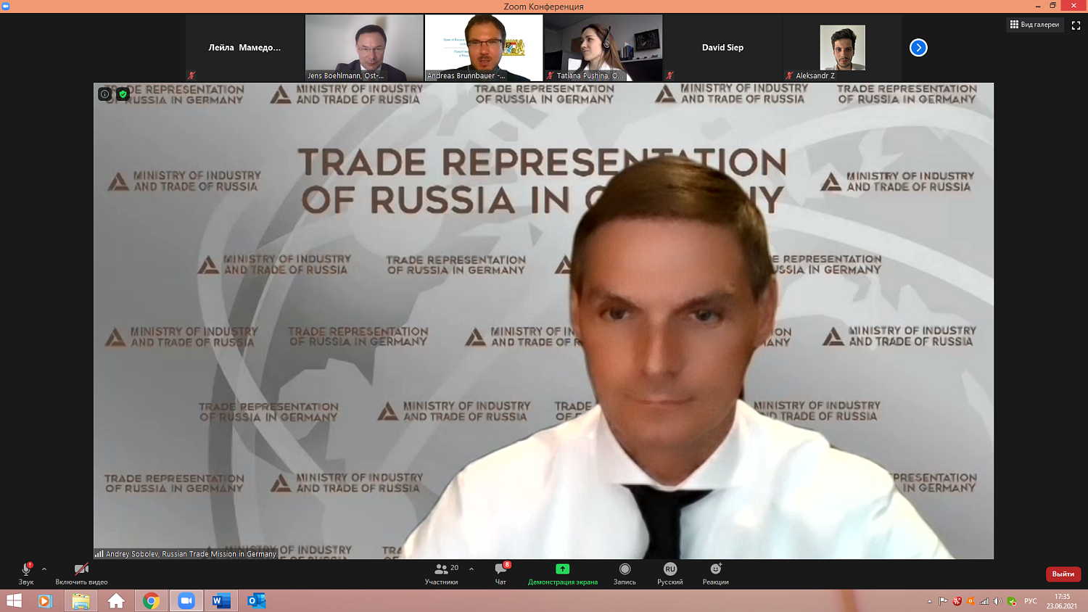This screenshot has height=612, width=1088.
Task: Open Google Chrome from taskbar
Action: click(151, 600)
